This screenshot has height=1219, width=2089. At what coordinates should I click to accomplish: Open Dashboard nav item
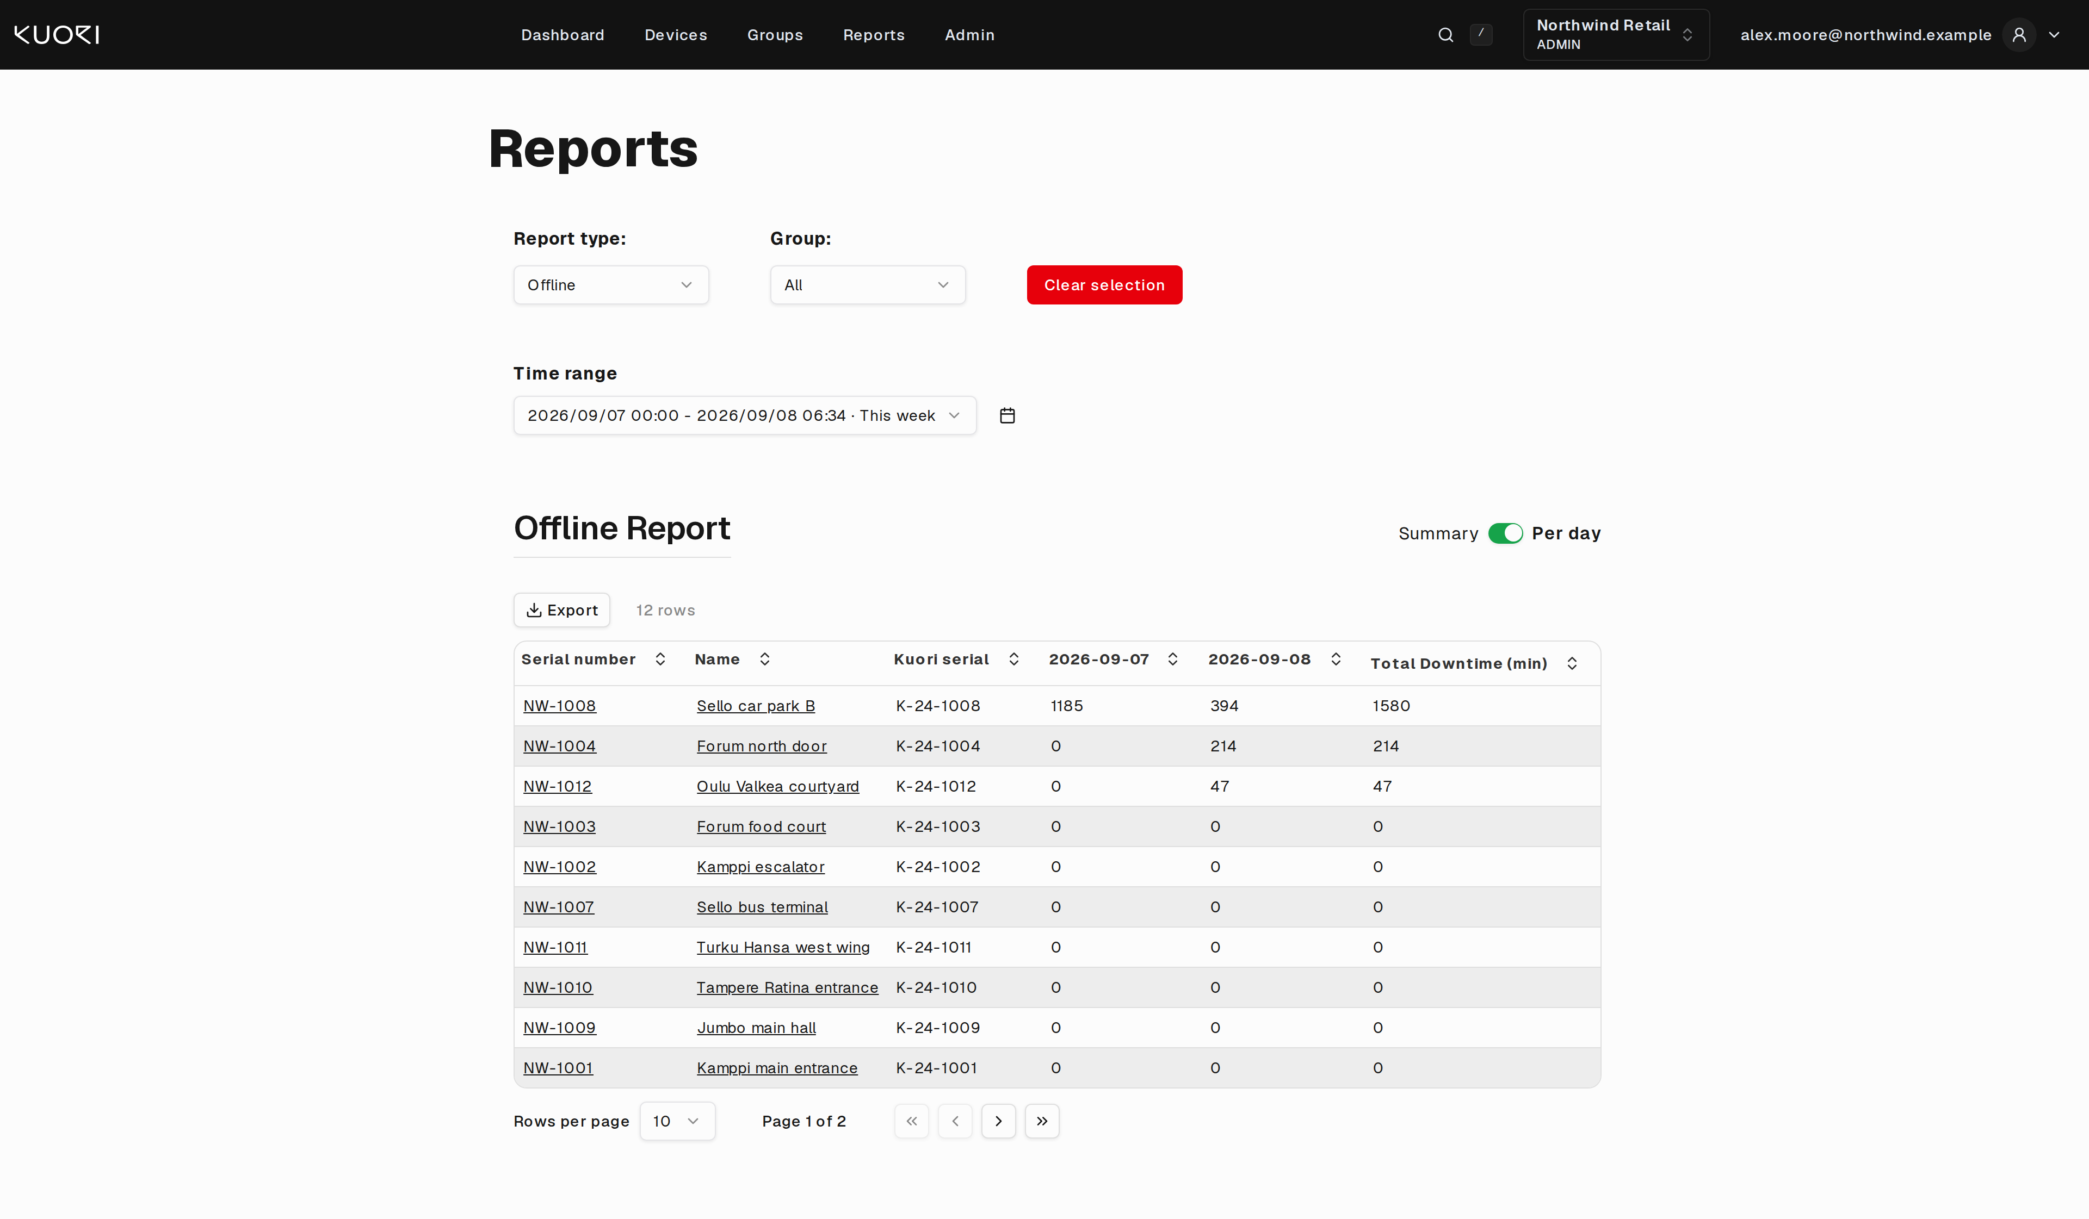pyautogui.click(x=562, y=35)
